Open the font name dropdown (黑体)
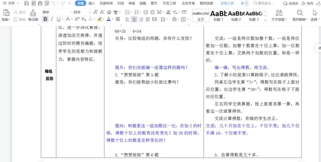 click(x=72, y=12)
